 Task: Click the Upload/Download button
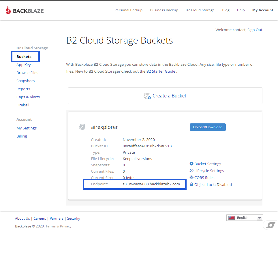(x=208, y=127)
